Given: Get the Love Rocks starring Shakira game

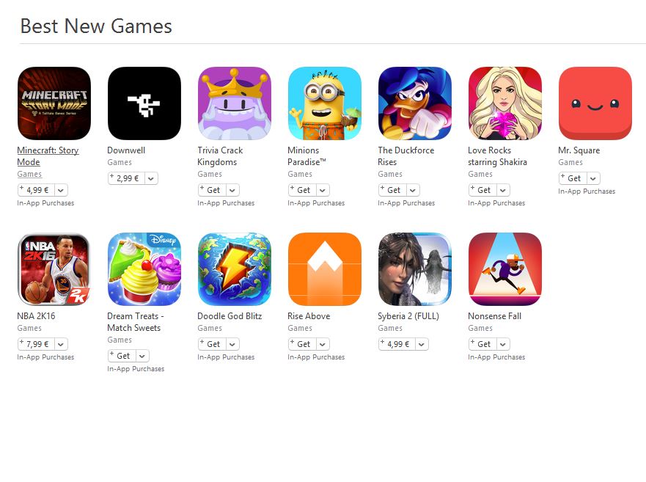Looking at the screenshot, I should (482, 190).
